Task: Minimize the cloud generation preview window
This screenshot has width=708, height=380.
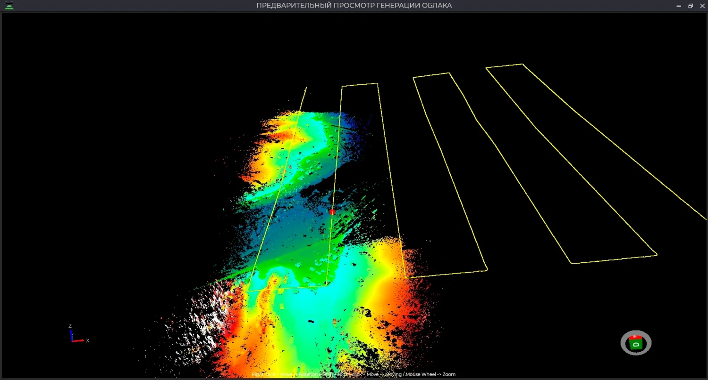Action: coord(679,6)
